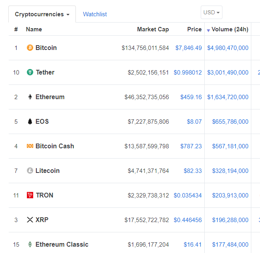The width and height of the screenshot is (260, 253).
Task: Sort by the Price column header
Action: click(x=194, y=29)
